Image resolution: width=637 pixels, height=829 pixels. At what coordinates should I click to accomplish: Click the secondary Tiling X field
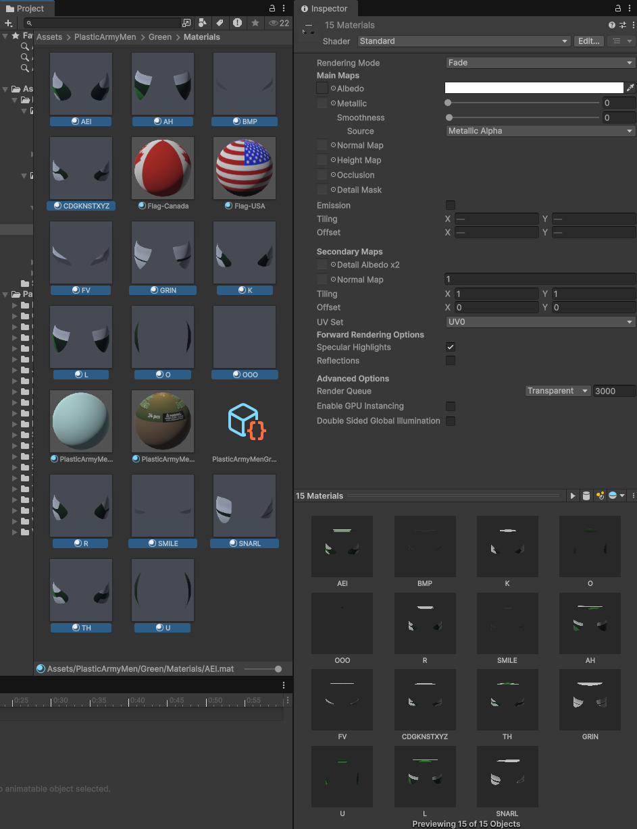point(496,294)
